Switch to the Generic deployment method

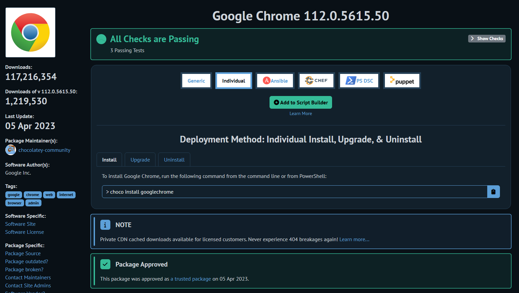click(196, 80)
